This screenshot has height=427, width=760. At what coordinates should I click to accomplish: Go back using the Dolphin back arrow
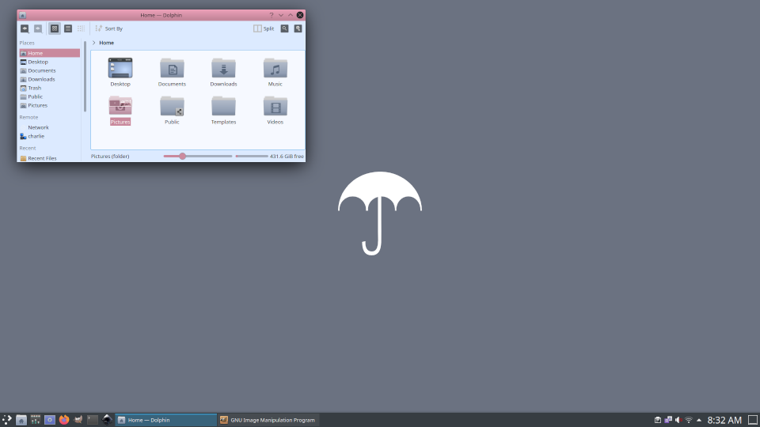(25, 28)
